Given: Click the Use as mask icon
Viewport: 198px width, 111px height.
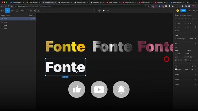Looking at the screenshot, I should click(x=104, y=11).
